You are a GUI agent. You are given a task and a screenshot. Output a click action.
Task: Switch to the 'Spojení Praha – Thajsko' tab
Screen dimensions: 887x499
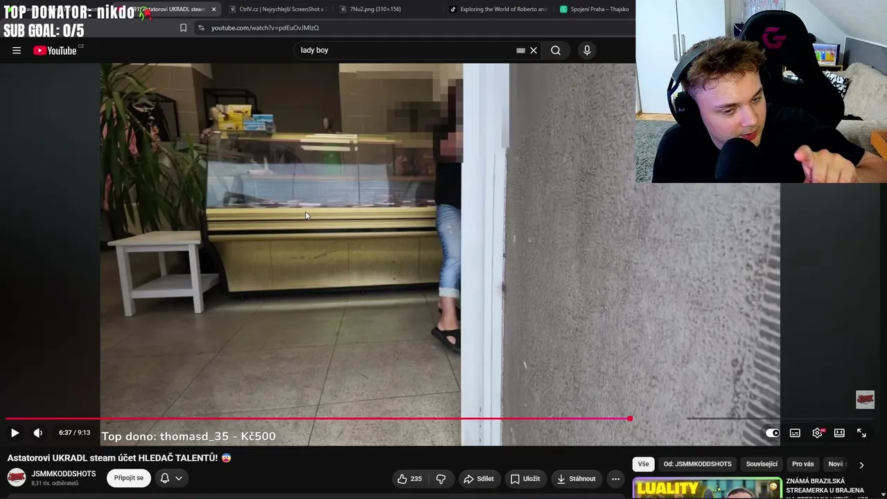[595, 9]
